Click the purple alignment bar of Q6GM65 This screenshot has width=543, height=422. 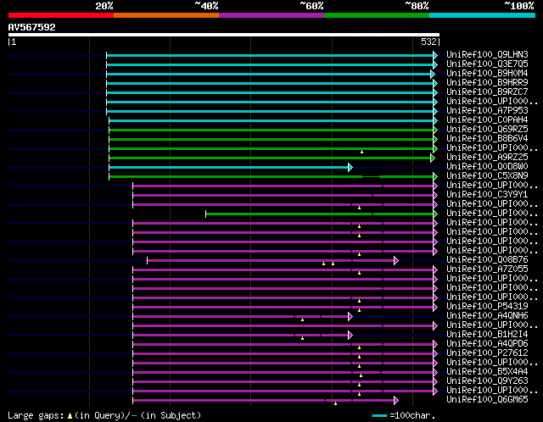pyautogui.click(x=263, y=401)
